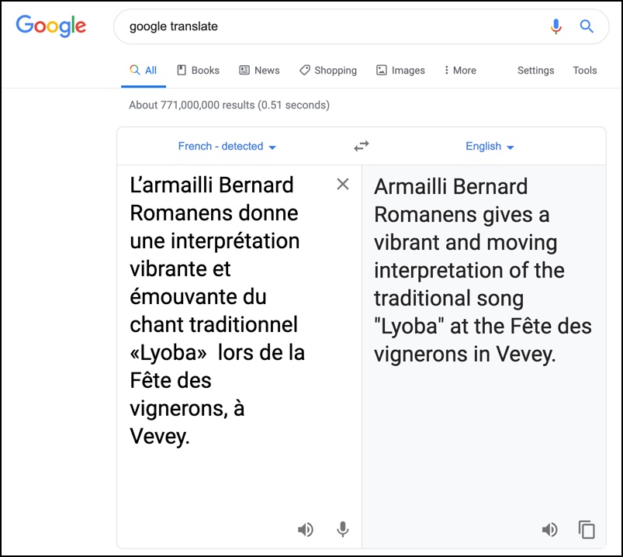The height and width of the screenshot is (557, 623).
Task: Listen to the English translation
Action: 549,529
